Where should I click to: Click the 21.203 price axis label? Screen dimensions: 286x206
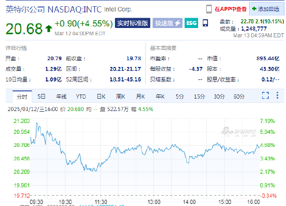[x=22, y=121]
